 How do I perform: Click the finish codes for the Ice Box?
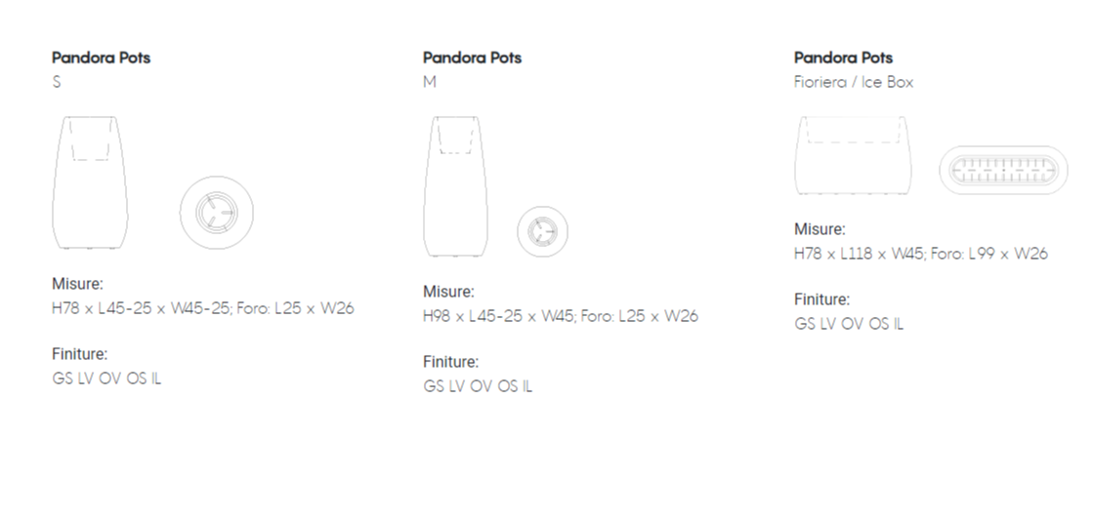849,324
